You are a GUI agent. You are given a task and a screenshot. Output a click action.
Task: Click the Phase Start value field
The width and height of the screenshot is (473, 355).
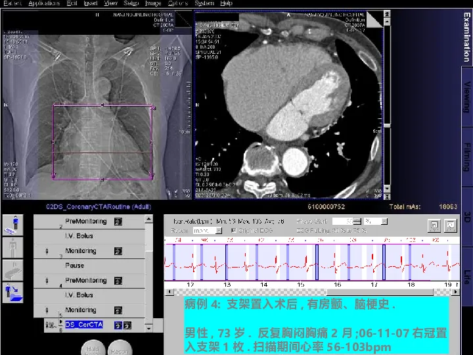[343, 222]
